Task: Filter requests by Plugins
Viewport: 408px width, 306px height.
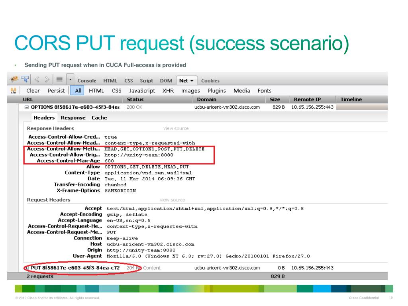Action: pos(216,90)
